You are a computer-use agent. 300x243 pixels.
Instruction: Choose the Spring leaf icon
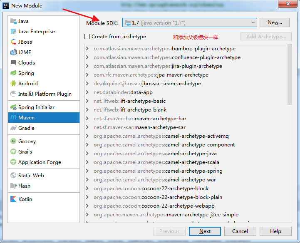(13, 73)
